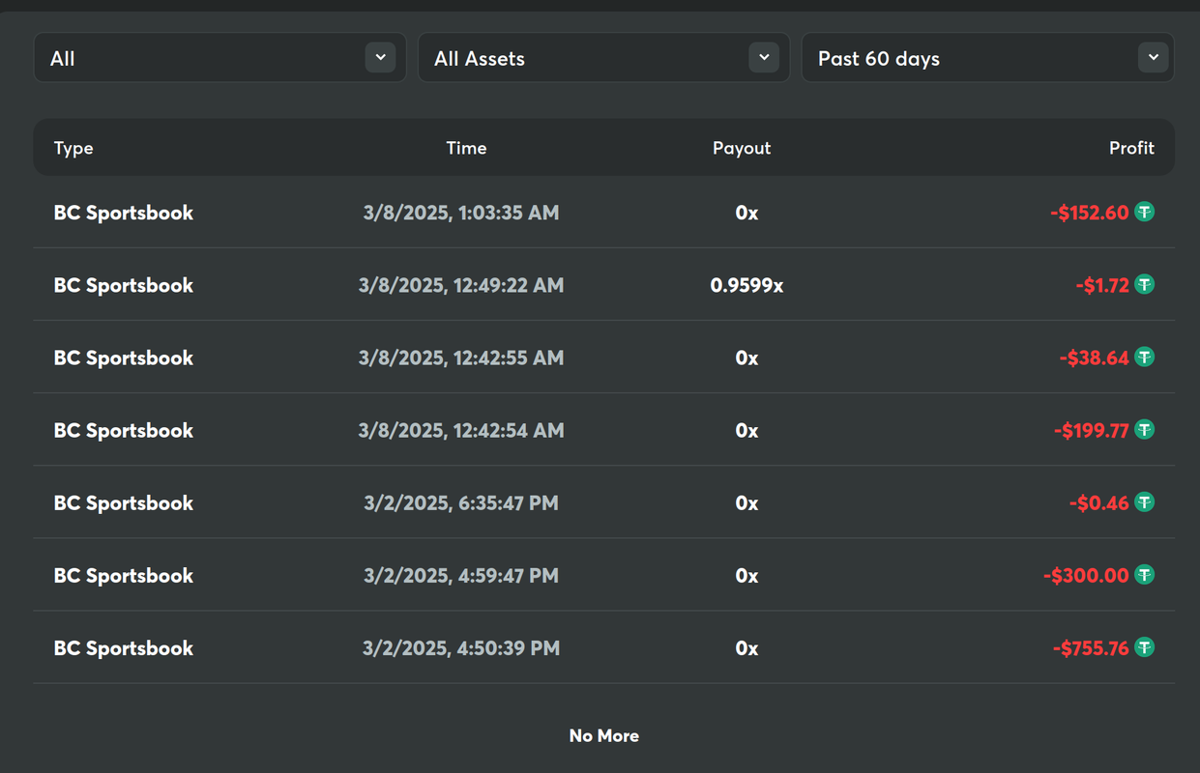Click the 'No More' label under the list
1200x773 pixels.
pos(604,735)
